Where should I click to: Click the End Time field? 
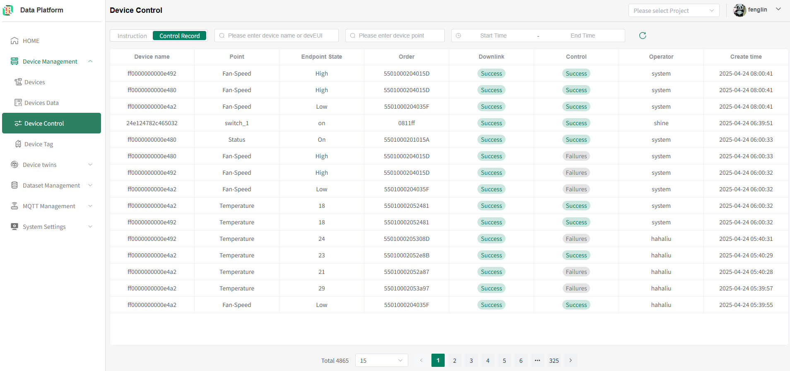[583, 36]
